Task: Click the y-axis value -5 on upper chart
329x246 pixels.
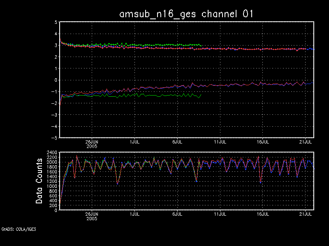Action: (54, 138)
